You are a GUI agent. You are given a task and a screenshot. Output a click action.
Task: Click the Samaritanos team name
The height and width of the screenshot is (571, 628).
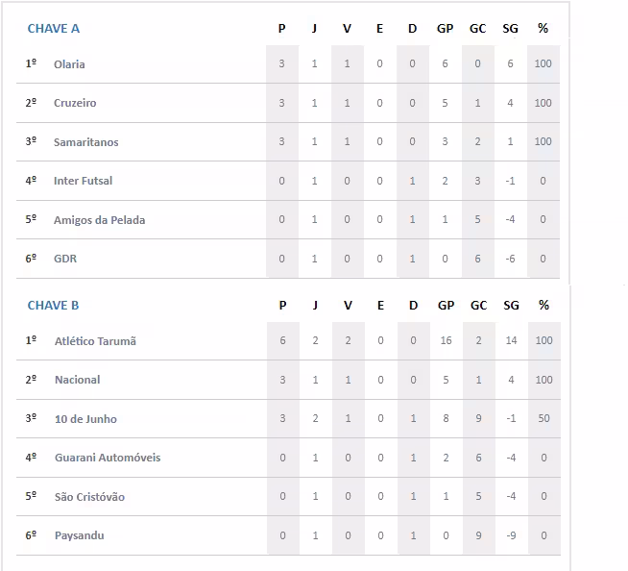[85, 142]
